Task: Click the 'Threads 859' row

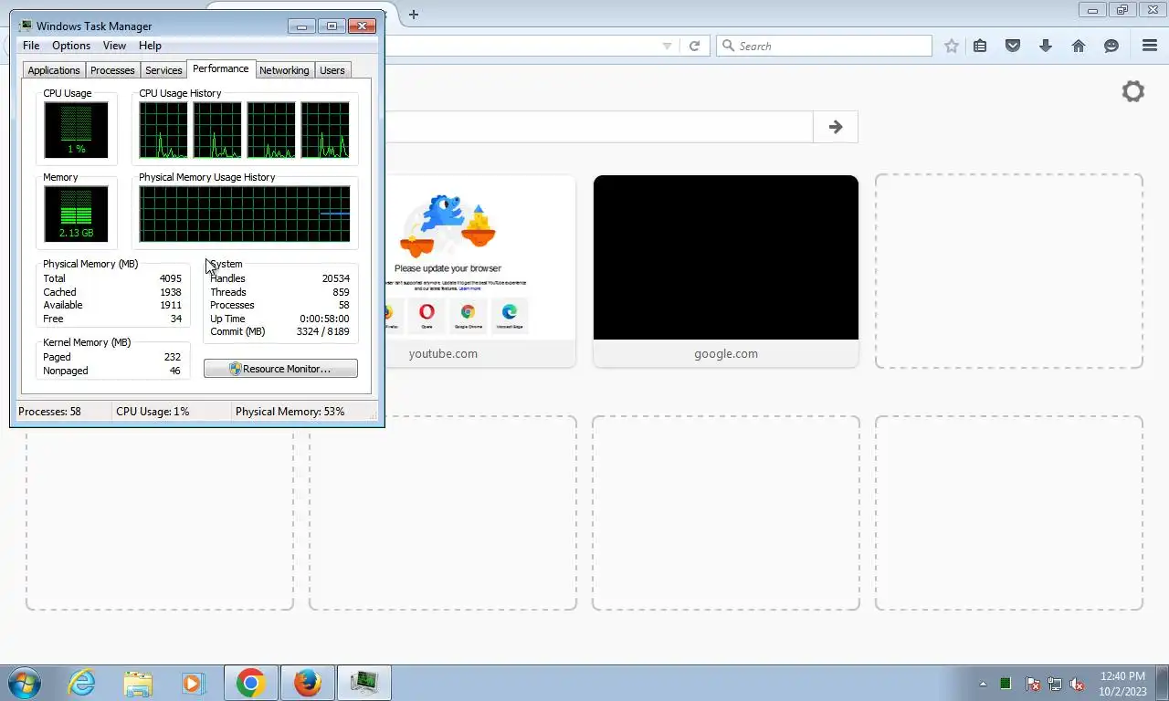Action: 279,292
